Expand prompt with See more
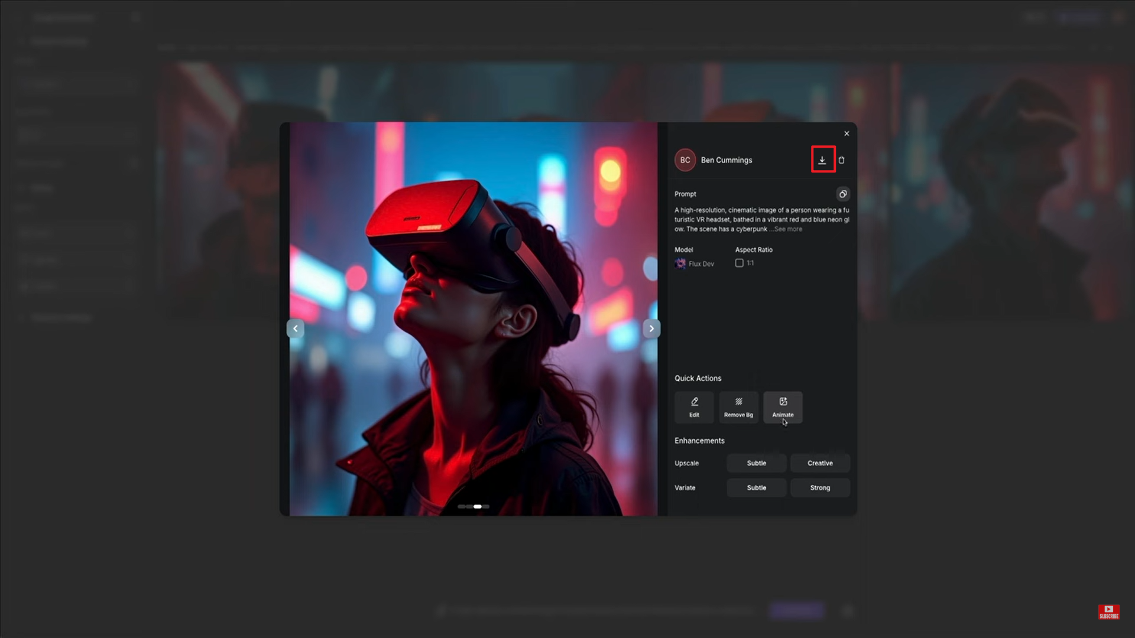Screen dimensions: 1135x638 (x=788, y=229)
